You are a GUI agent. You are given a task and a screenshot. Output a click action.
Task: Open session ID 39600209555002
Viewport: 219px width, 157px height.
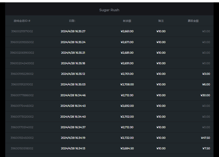tap(22, 42)
